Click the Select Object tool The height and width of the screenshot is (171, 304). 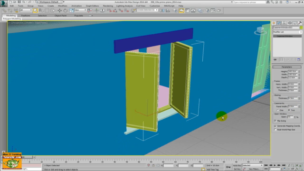coord(35,10)
